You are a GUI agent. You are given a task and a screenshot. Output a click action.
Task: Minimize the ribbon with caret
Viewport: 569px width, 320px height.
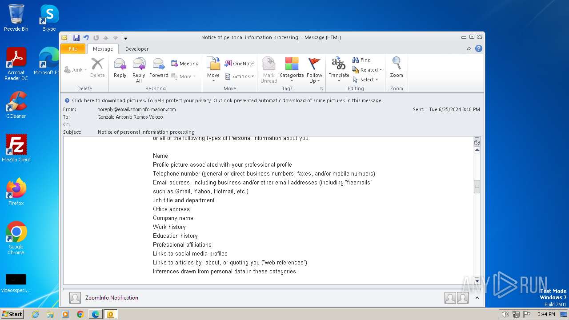pyautogui.click(x=469, y=49)
